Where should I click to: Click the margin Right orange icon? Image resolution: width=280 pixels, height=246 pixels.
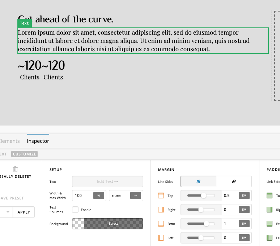[161, 210]
